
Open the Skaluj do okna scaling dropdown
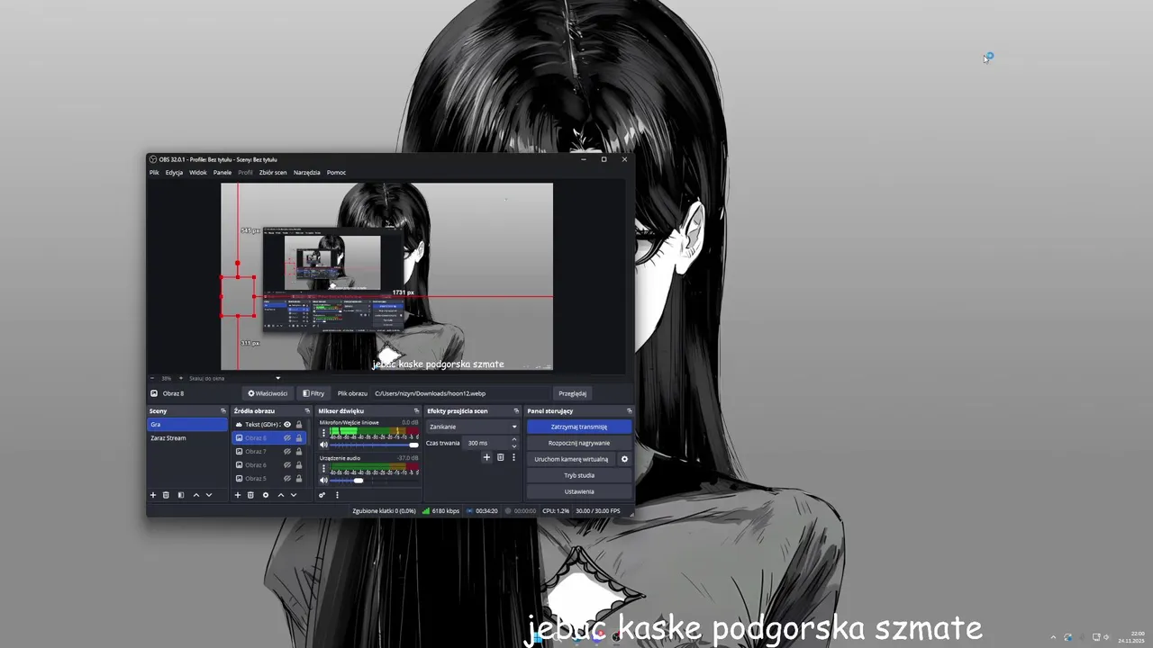click(x=235, y=378)
